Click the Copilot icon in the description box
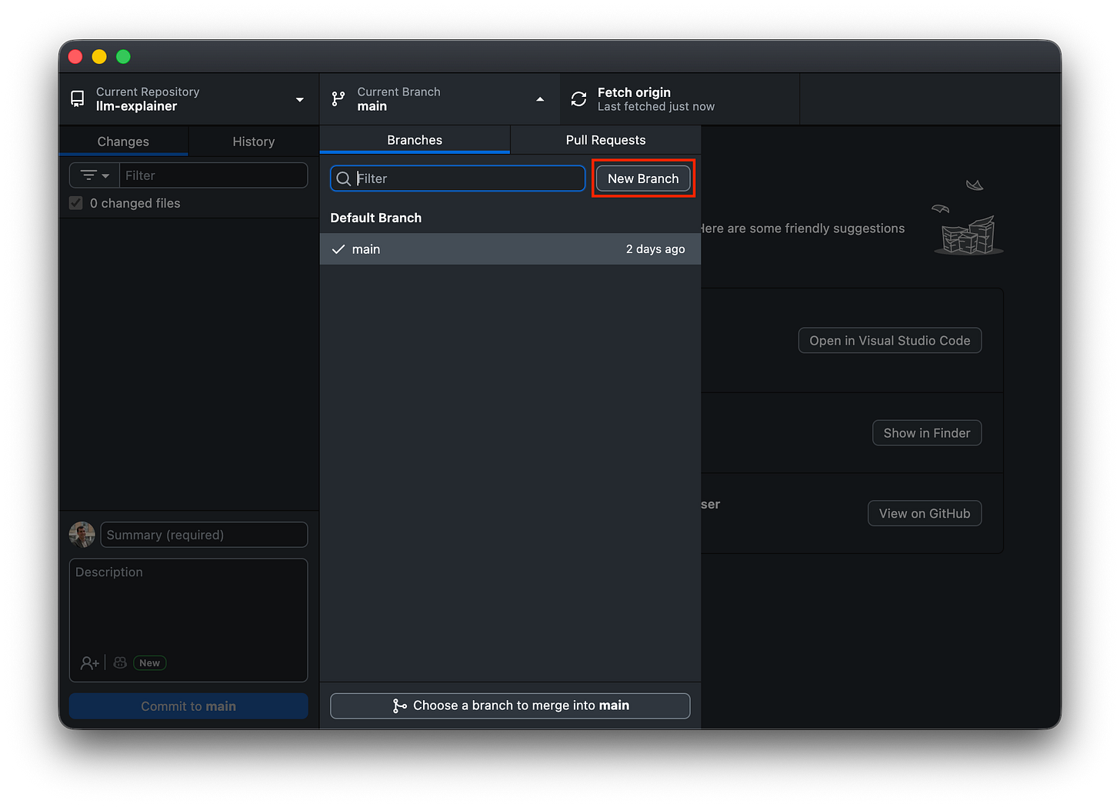 coord(119,662)
